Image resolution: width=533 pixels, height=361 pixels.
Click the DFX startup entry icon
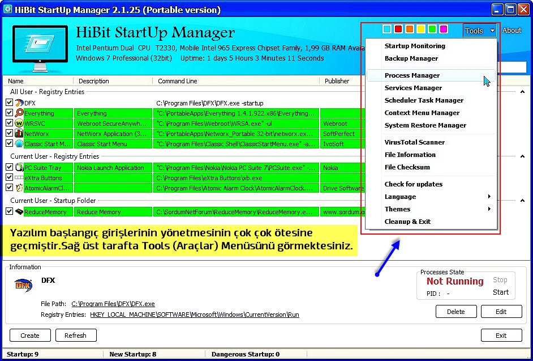(19, 103)
